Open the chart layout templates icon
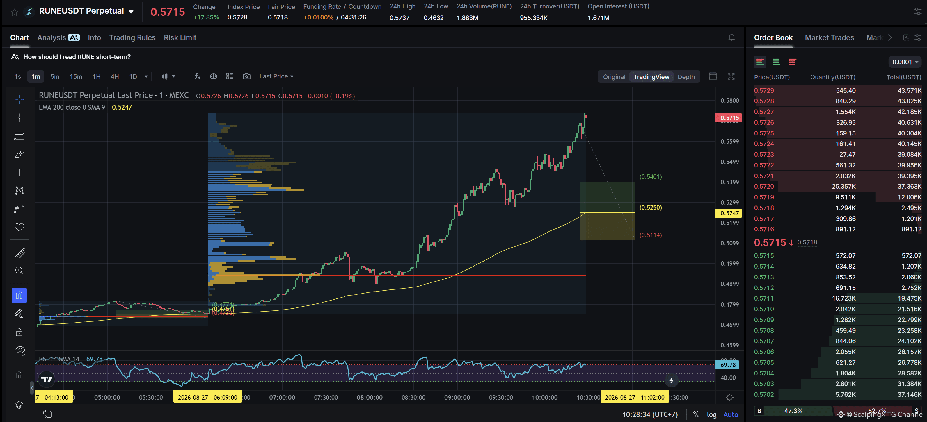 (x=230, y=76)
